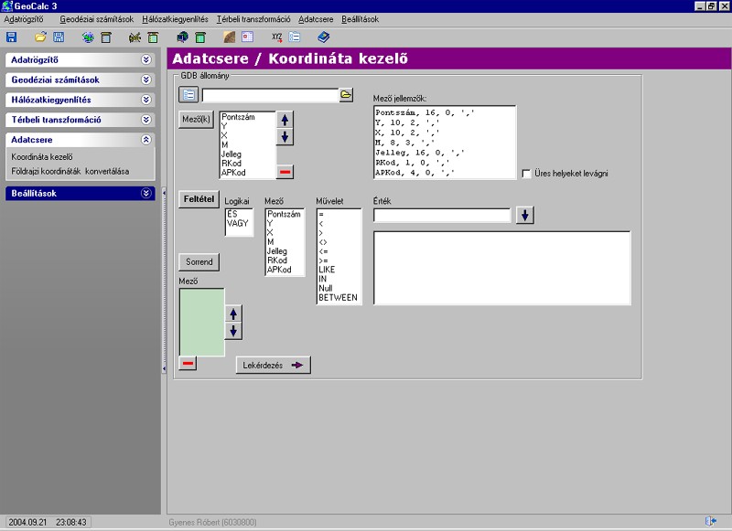Run query with Lekérdezés button

(x=273, y=365)
